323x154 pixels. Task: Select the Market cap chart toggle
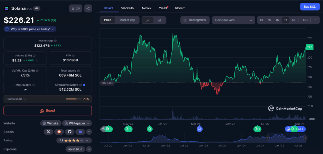click(127, 20)
